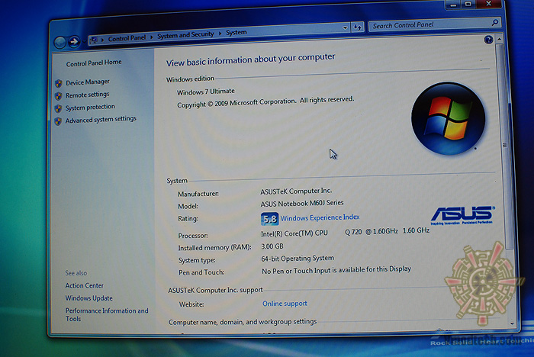
Task: Open Action Center
Action: click(x=84, y=285)
